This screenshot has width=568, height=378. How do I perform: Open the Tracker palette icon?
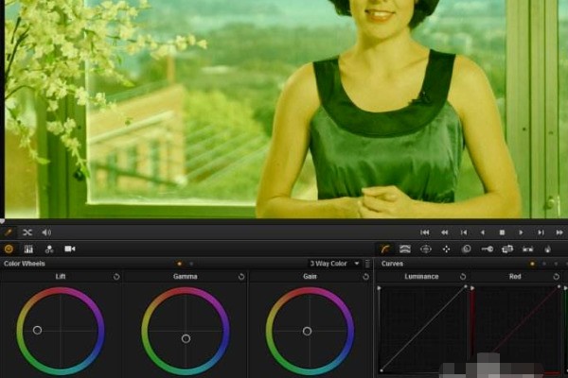click(446, 249)
